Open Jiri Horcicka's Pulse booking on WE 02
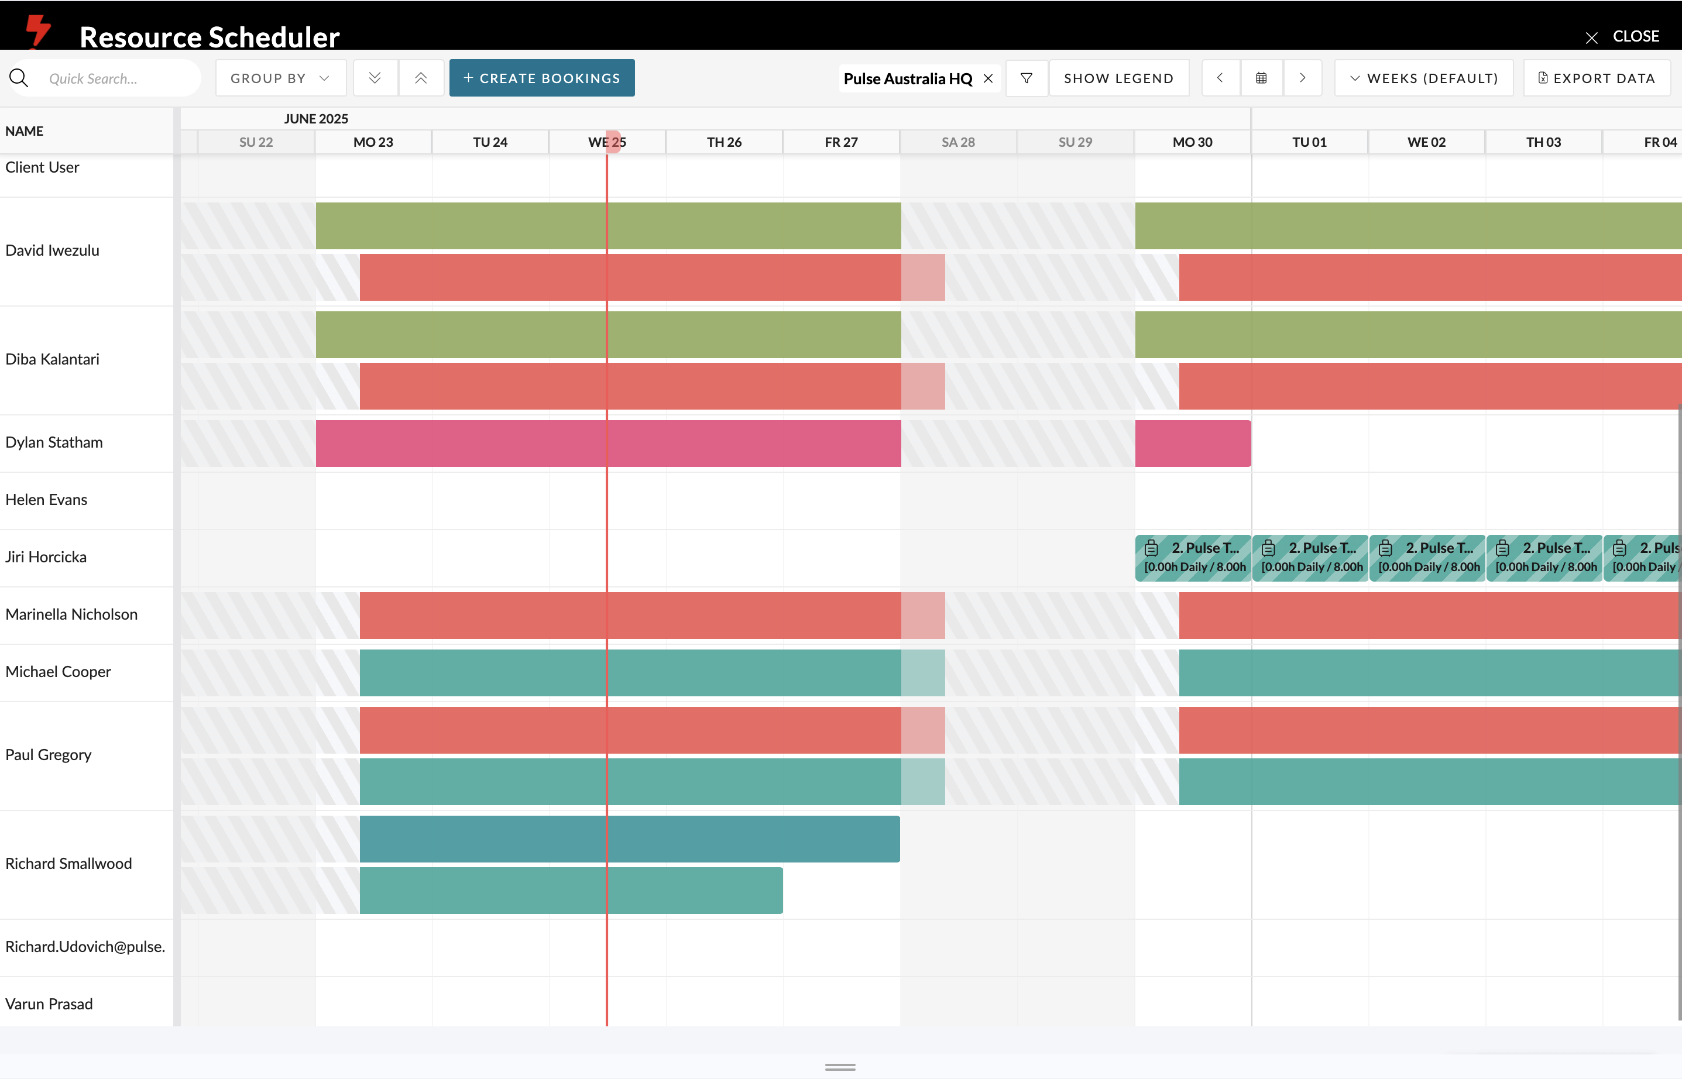 (x=1427, y=558)
